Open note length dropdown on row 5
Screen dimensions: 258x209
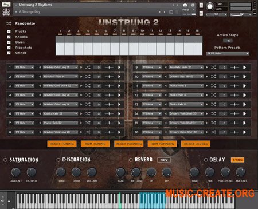(24, 104)
